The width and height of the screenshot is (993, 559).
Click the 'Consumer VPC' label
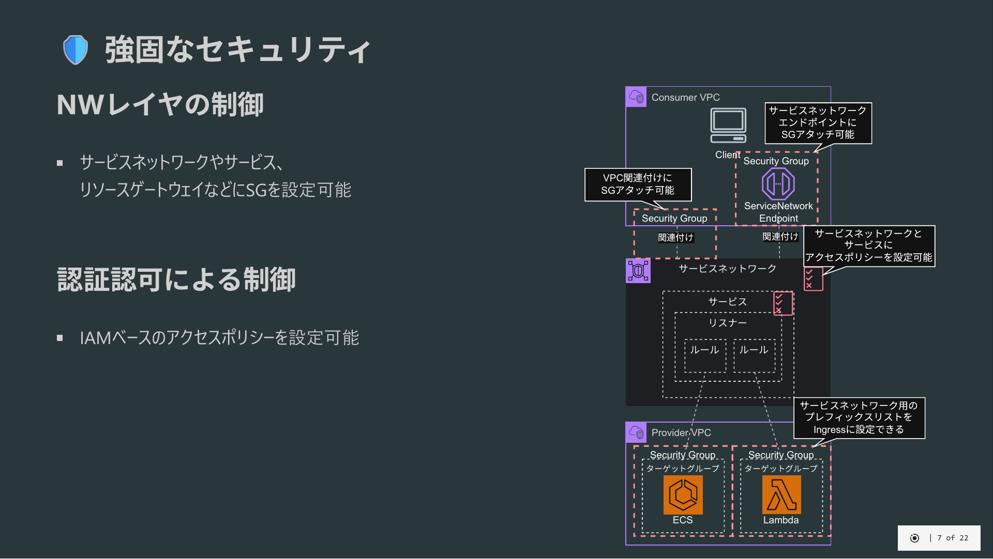[x=685, y=98]
